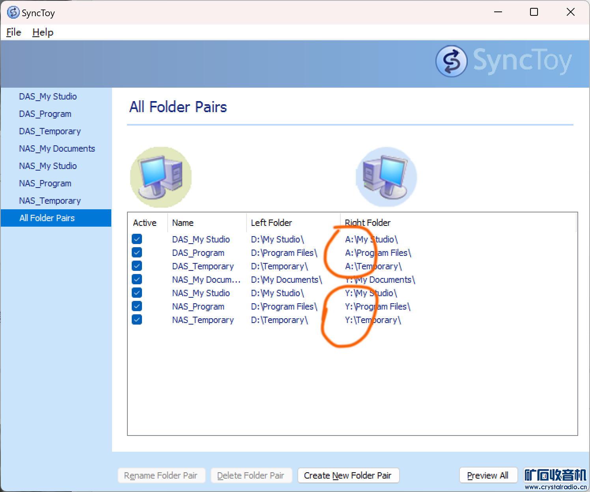The width and height of the screenshot is (590, 492).
Task: Click the Right Folder column header
Action: tap(458, 223)
